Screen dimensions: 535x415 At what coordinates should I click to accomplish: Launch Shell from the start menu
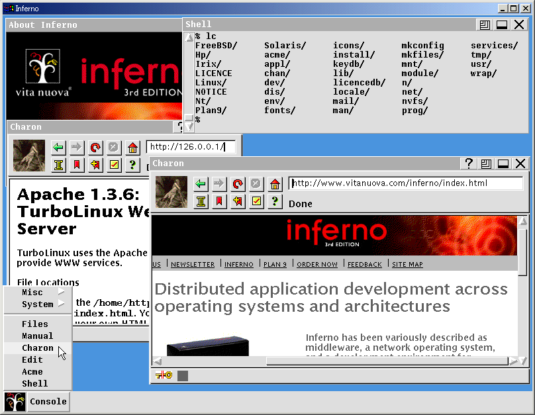(38, 384)
